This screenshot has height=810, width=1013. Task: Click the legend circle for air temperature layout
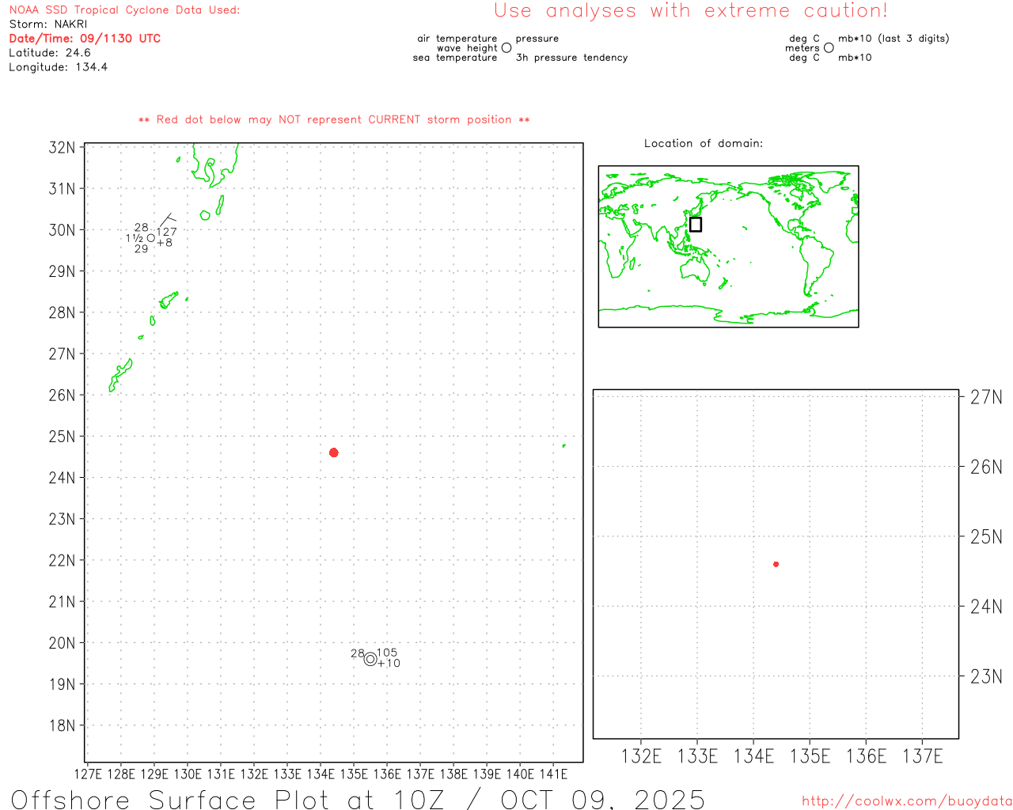point(506,47)
